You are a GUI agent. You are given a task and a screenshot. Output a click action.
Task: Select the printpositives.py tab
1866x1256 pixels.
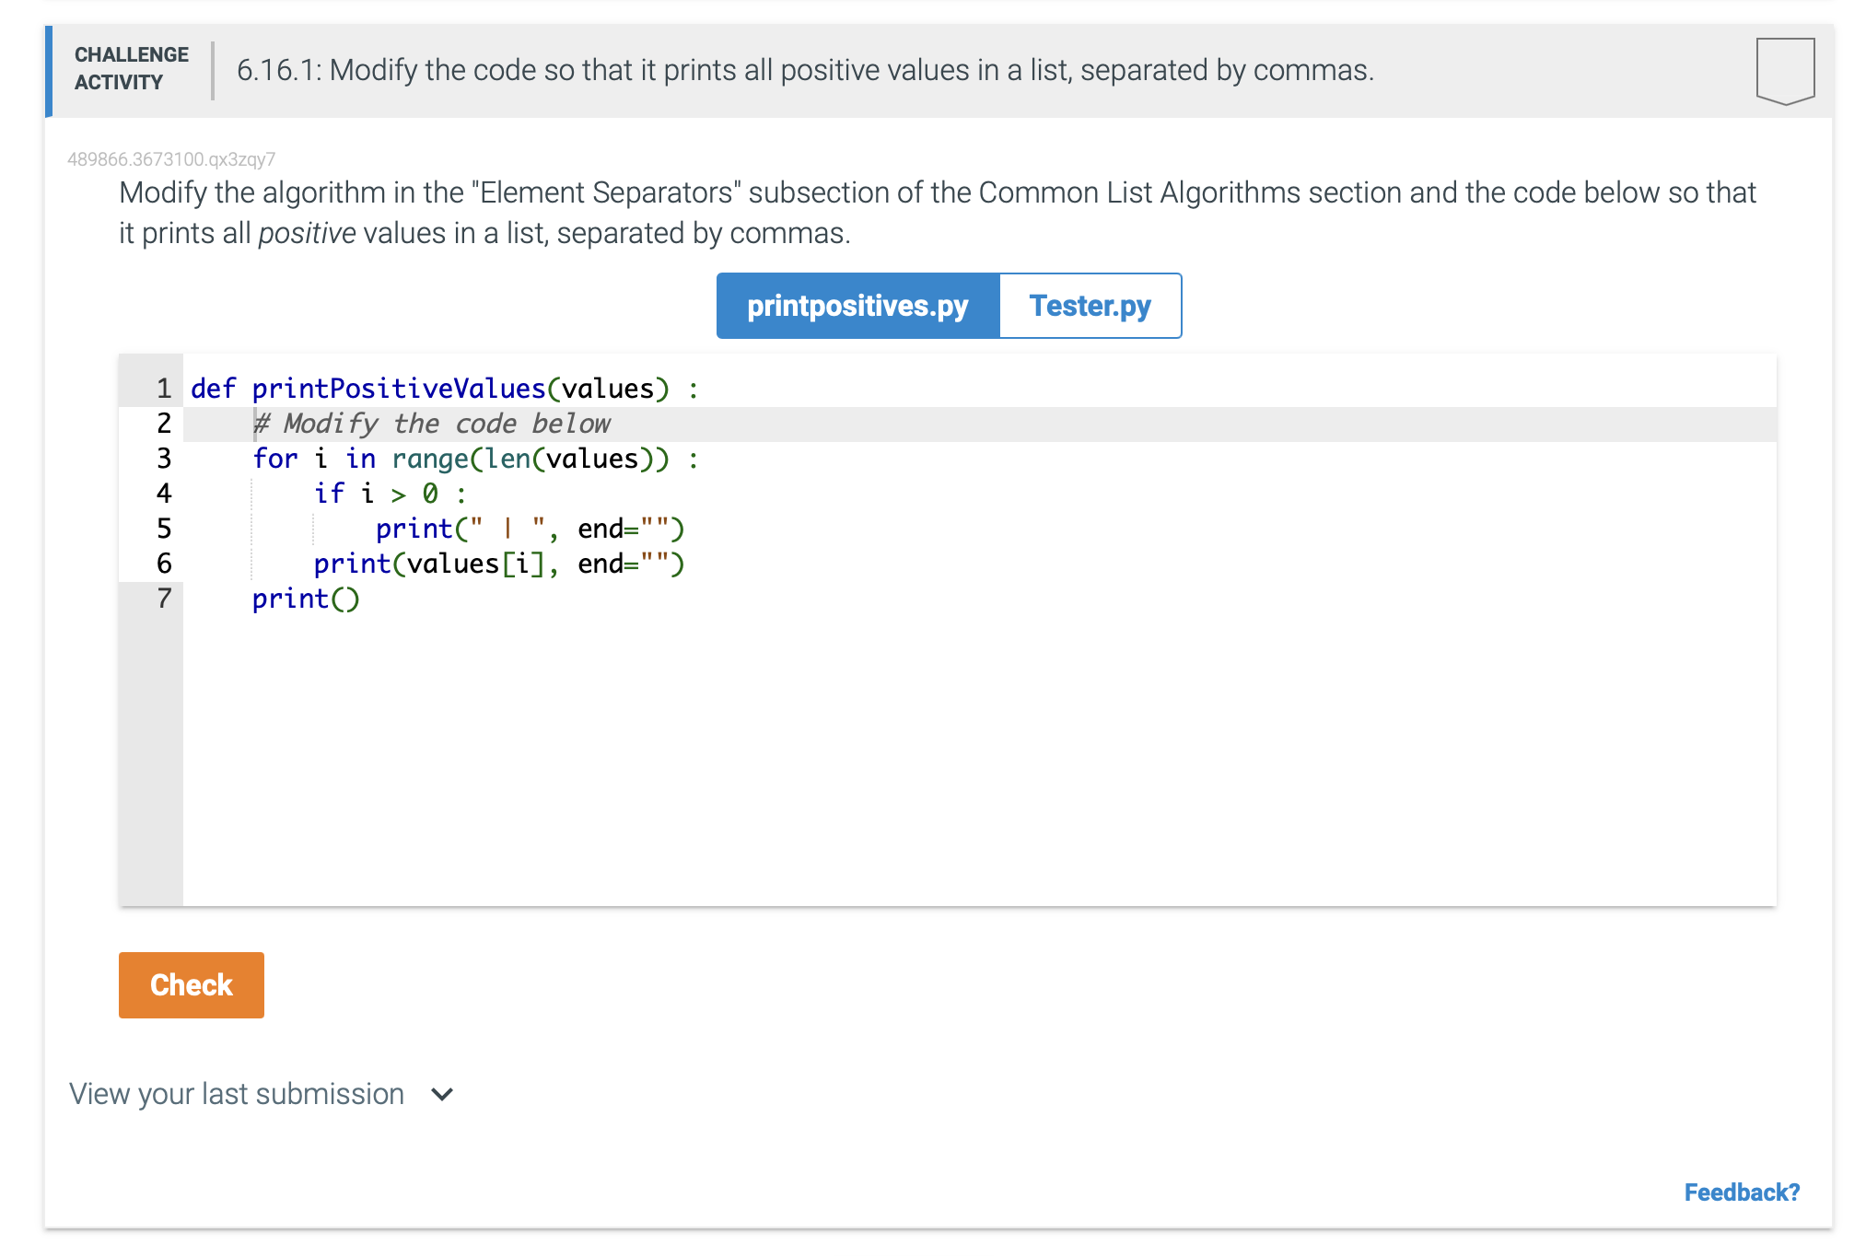[x=857, y=305]
